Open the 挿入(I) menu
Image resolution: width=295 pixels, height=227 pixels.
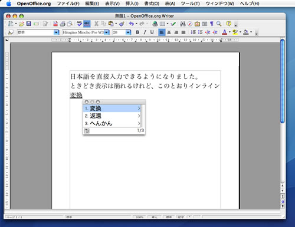coord(132,4)
